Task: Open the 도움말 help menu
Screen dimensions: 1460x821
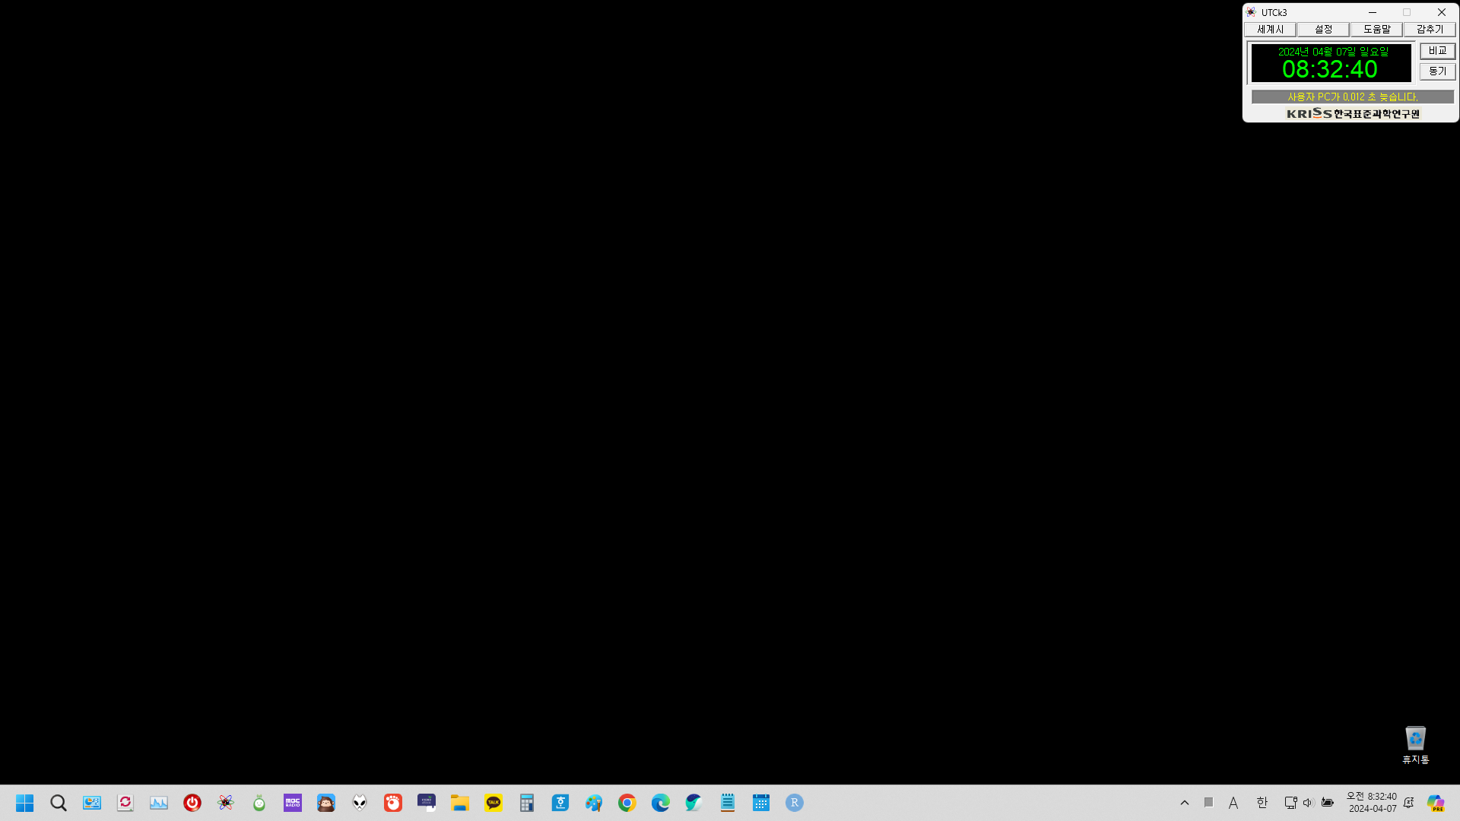Action: 1376,30
